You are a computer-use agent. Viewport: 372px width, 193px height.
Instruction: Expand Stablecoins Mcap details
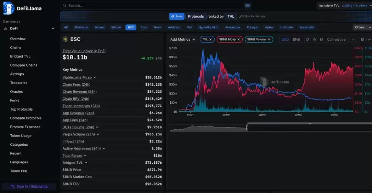95,77
